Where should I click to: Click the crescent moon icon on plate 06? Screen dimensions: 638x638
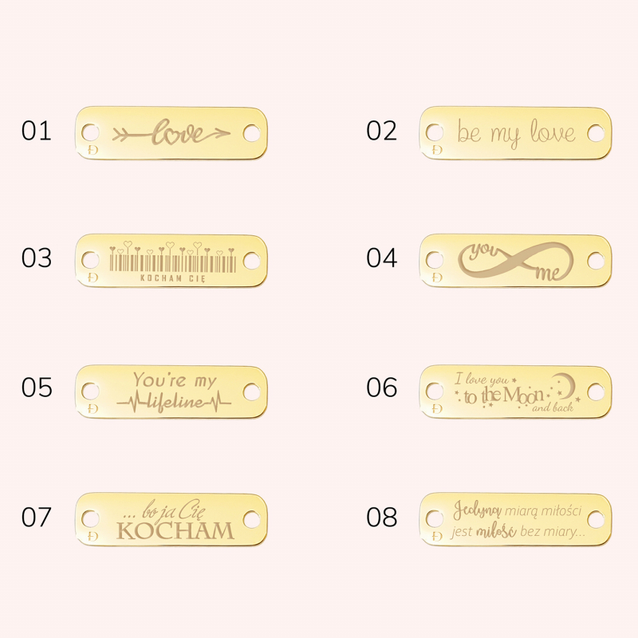point(566,385)
